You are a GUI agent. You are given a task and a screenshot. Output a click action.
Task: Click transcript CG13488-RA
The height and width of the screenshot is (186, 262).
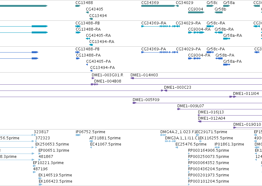click(78, 32)
